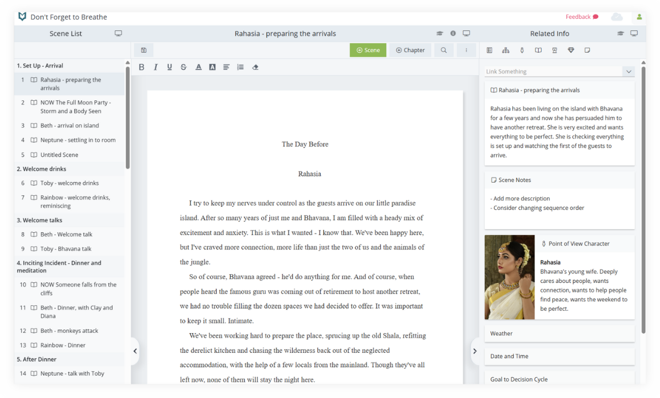Open the diamond gem icon in Related Info toolbar

(x=571, y=50)
